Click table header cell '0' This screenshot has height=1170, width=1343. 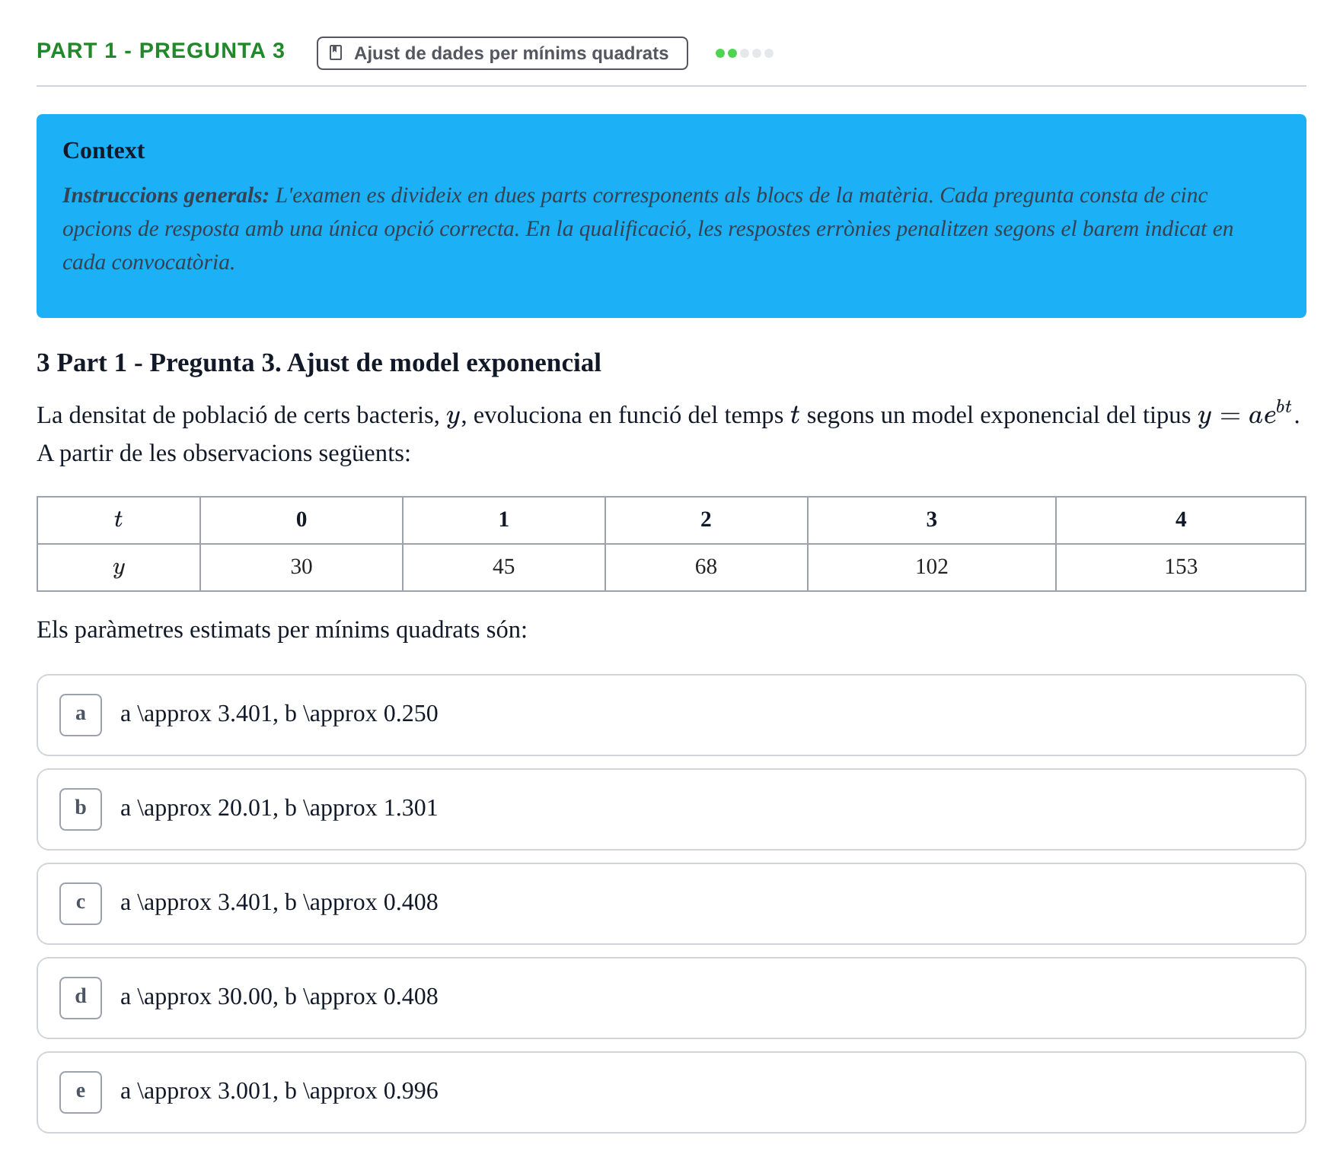(301, 520)
